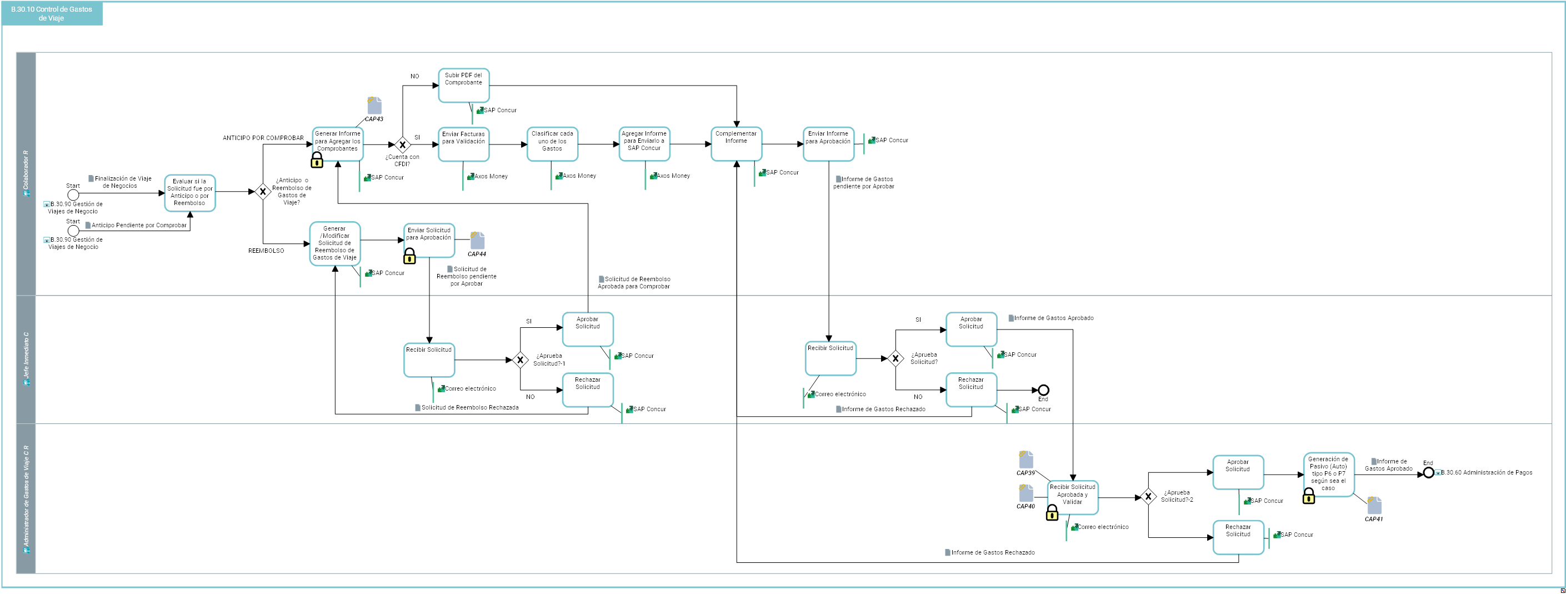Select the start event for Finalización de Viaje
Screen dimensions: 1566x594
pyautogui.click(x=73, y=194)
